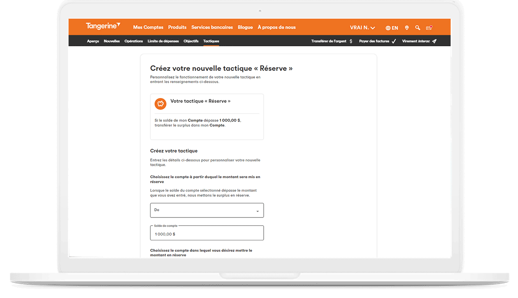Click the dollar sign transfer icon
The width and height of the screenshot is (518, 298).
(x=351, y=41)
